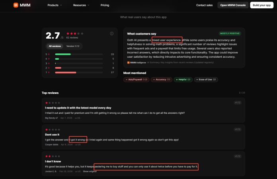Select the Helpful (2) tag
This screenshot has height=179, width=277.
(183, 80)
